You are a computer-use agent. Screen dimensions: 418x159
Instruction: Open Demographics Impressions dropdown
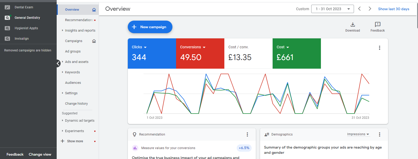[358, 134]
